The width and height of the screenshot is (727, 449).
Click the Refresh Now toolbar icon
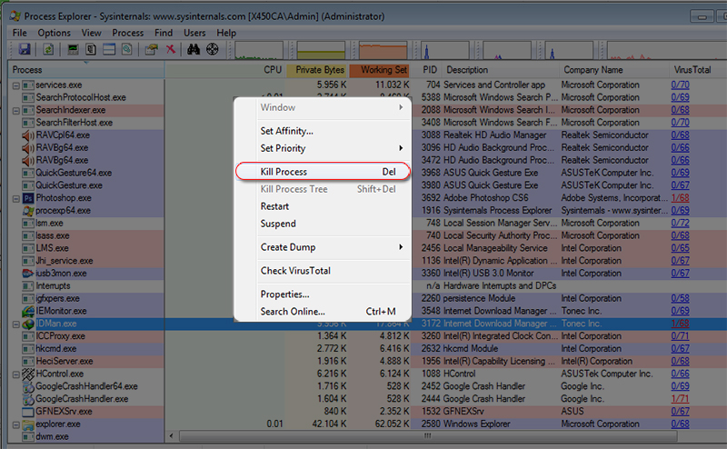48,49
